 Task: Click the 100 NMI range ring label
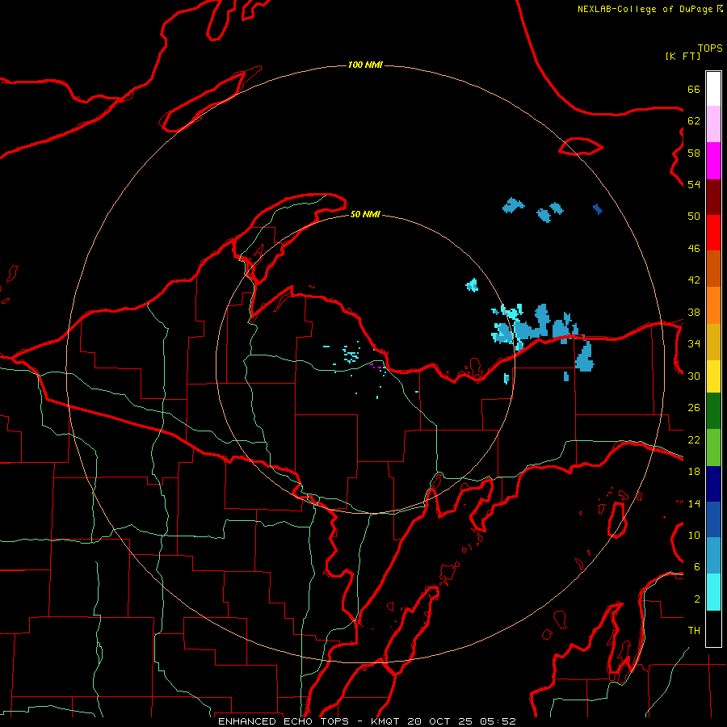coord(365,65)
